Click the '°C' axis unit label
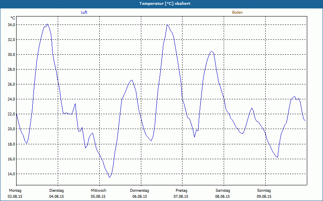323x201 pixels. [13, 18]
